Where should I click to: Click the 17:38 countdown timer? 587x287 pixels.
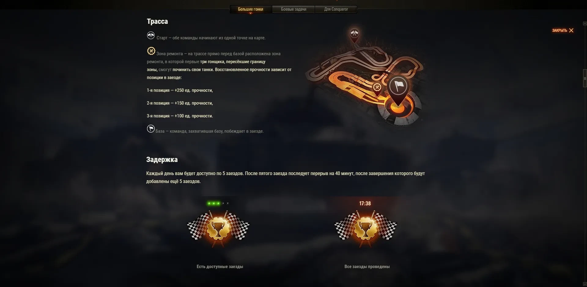click(x=365, y=203)
